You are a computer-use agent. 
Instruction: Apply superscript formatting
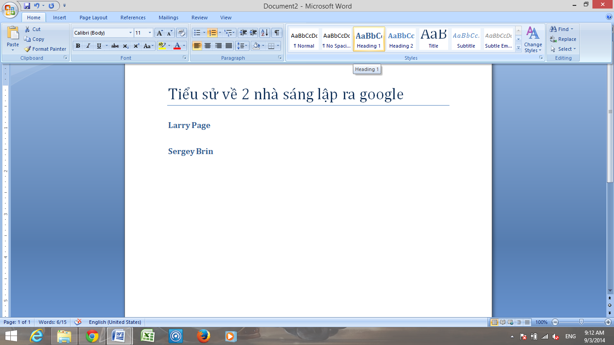point(136,46)
